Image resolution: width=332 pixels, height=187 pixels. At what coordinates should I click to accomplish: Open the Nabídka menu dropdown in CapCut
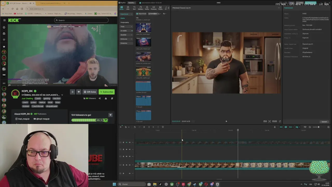pos(132,3)
